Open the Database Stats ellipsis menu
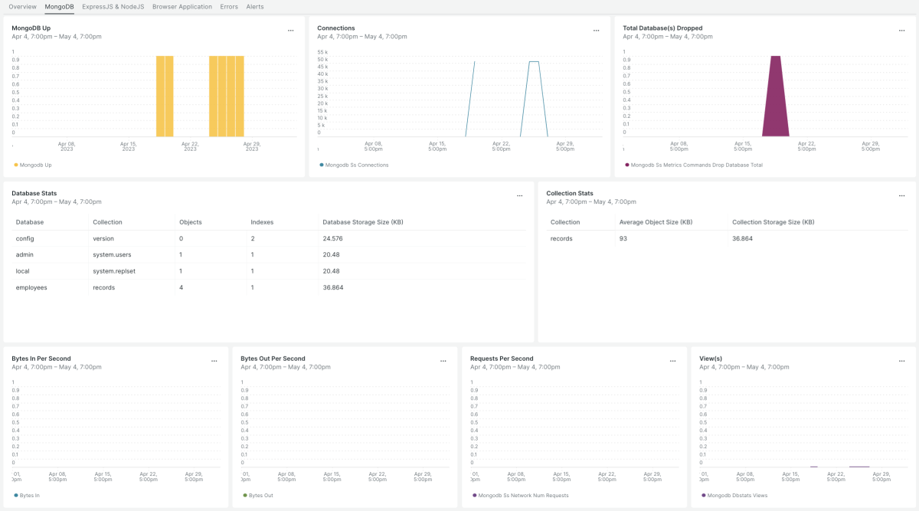Screen dimensions: 919x511 [x=519, y=196]
